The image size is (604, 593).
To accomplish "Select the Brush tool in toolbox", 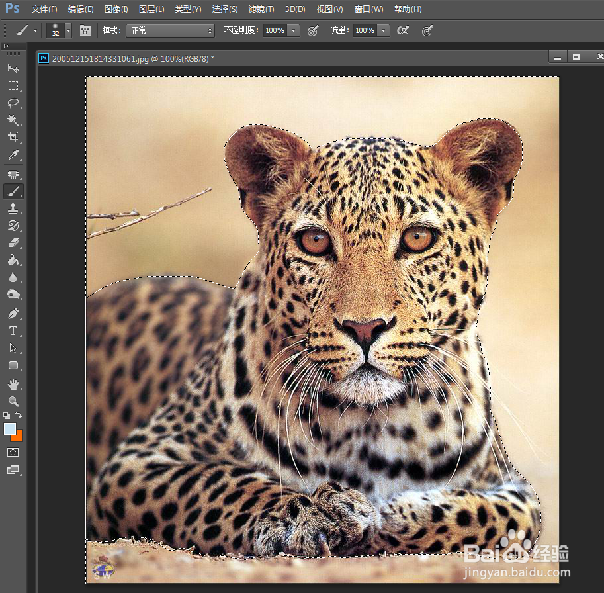I will [13, 191].
